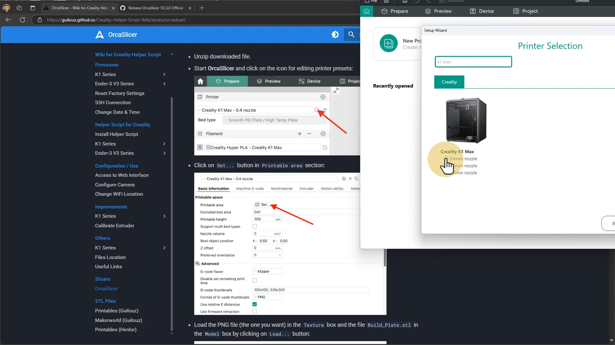Screen dimensions: 615x345
Task: Click the Creality K1 Max printer image
Action: pyautogui.click(x=466, y=121)
